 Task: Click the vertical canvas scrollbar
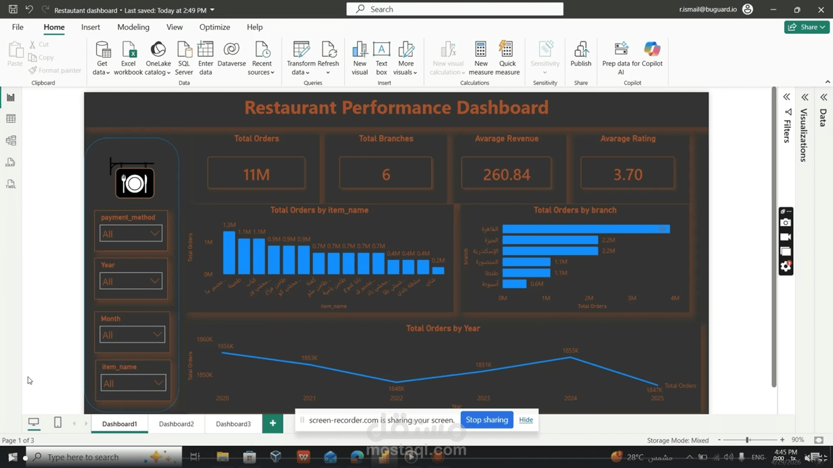click(774, 237)
